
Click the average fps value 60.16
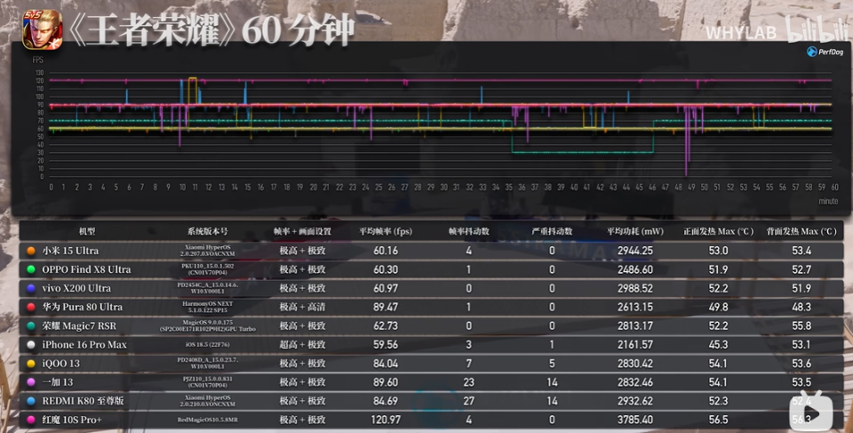pos(385,251)
